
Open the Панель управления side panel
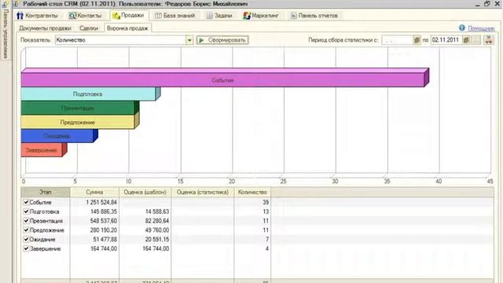point(6,34)
